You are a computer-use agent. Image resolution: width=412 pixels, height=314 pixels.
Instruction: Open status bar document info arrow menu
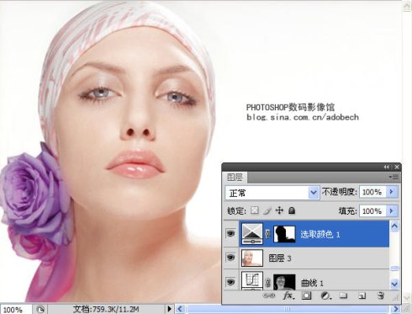pyautogui.click(x=169, y=309)
